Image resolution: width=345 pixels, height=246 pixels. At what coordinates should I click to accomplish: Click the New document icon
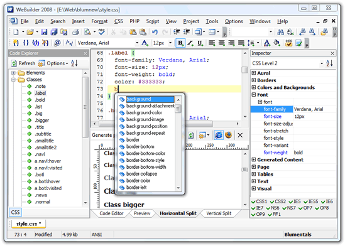(x=16, y=32)
